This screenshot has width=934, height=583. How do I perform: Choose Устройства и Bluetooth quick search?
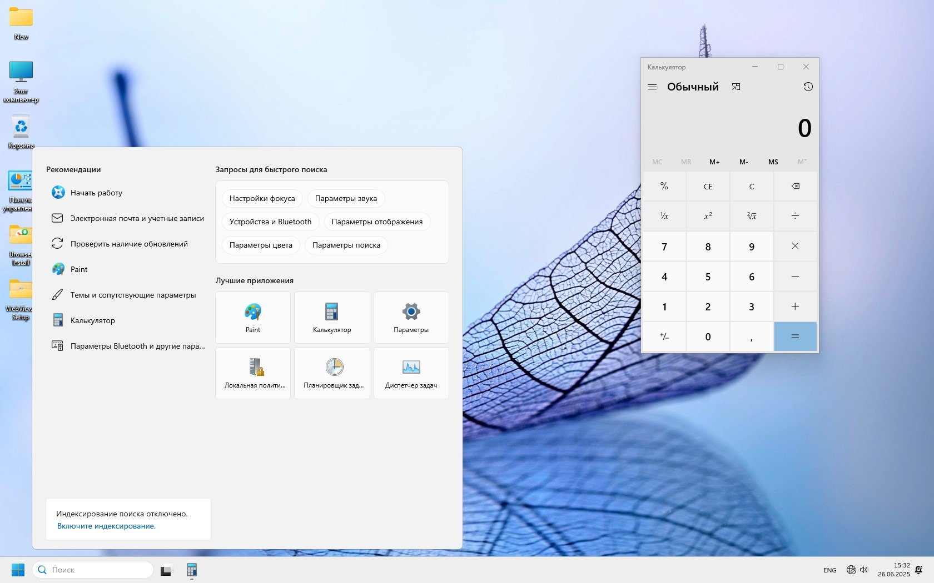click(x=270, y=222)
